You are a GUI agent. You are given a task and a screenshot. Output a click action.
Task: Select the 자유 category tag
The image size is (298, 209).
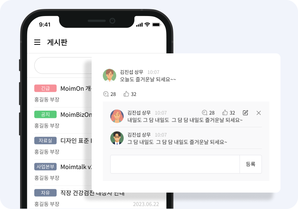(45, 193)
